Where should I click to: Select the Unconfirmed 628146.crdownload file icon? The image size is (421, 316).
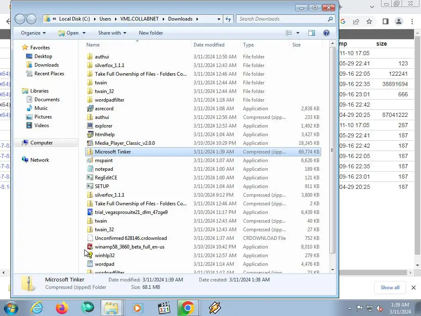[90, 238]
